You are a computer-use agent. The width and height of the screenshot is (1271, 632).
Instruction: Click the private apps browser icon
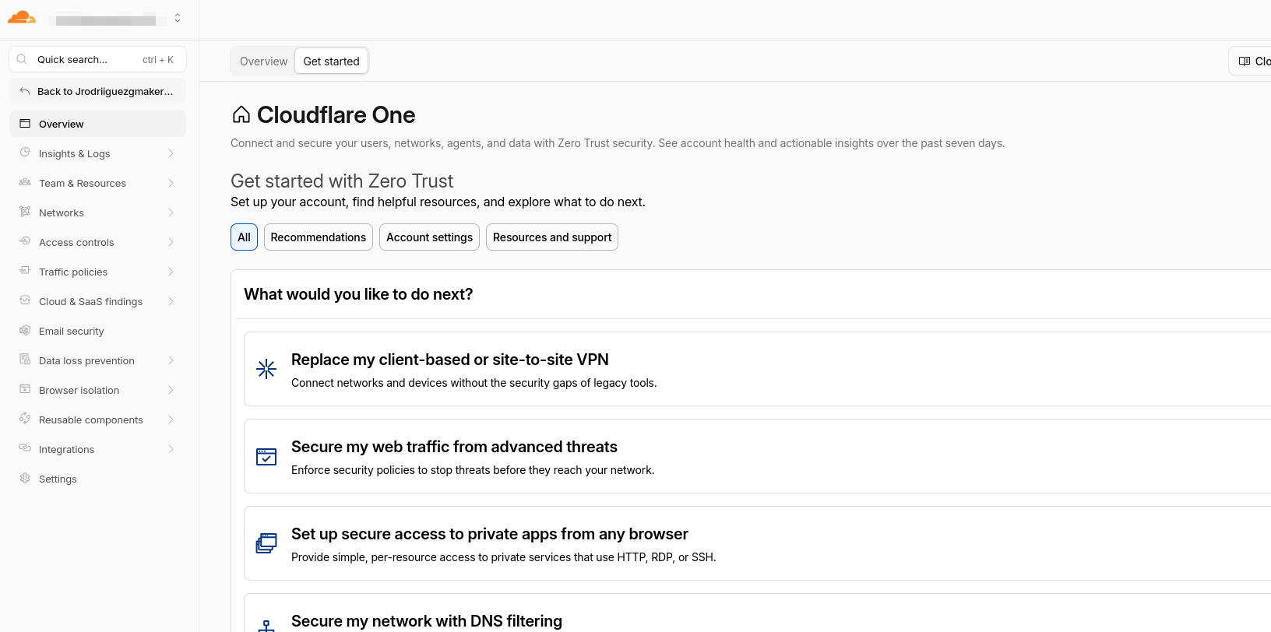tap(266, 543)
